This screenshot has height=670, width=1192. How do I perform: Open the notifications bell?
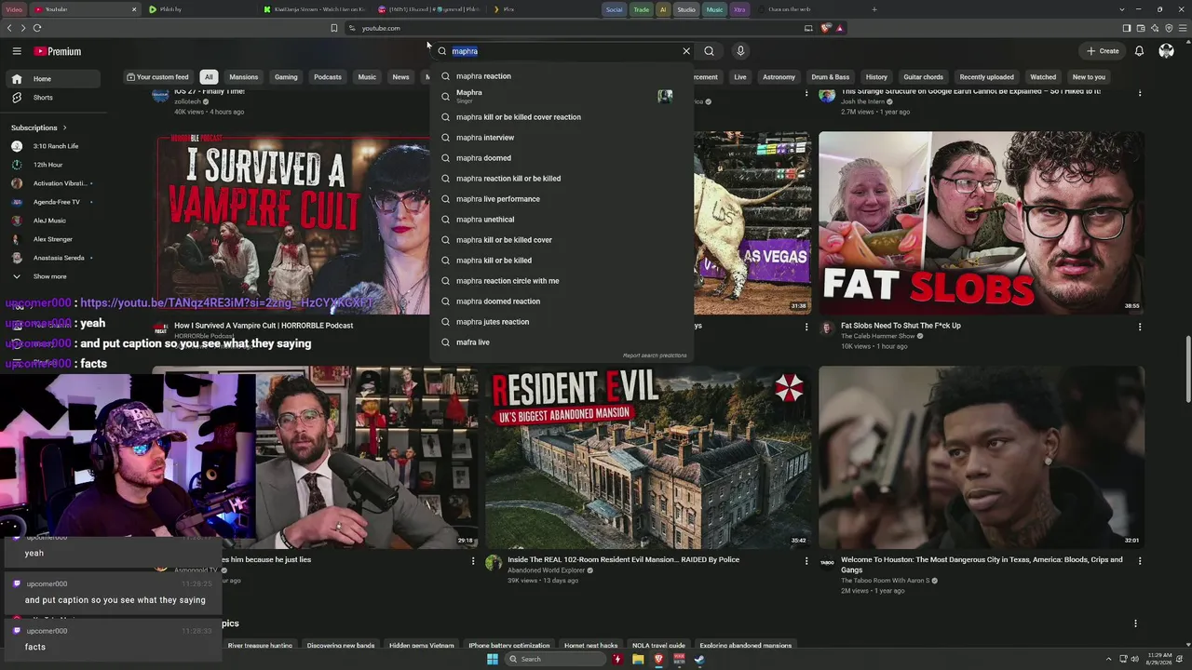point(1139,51)
